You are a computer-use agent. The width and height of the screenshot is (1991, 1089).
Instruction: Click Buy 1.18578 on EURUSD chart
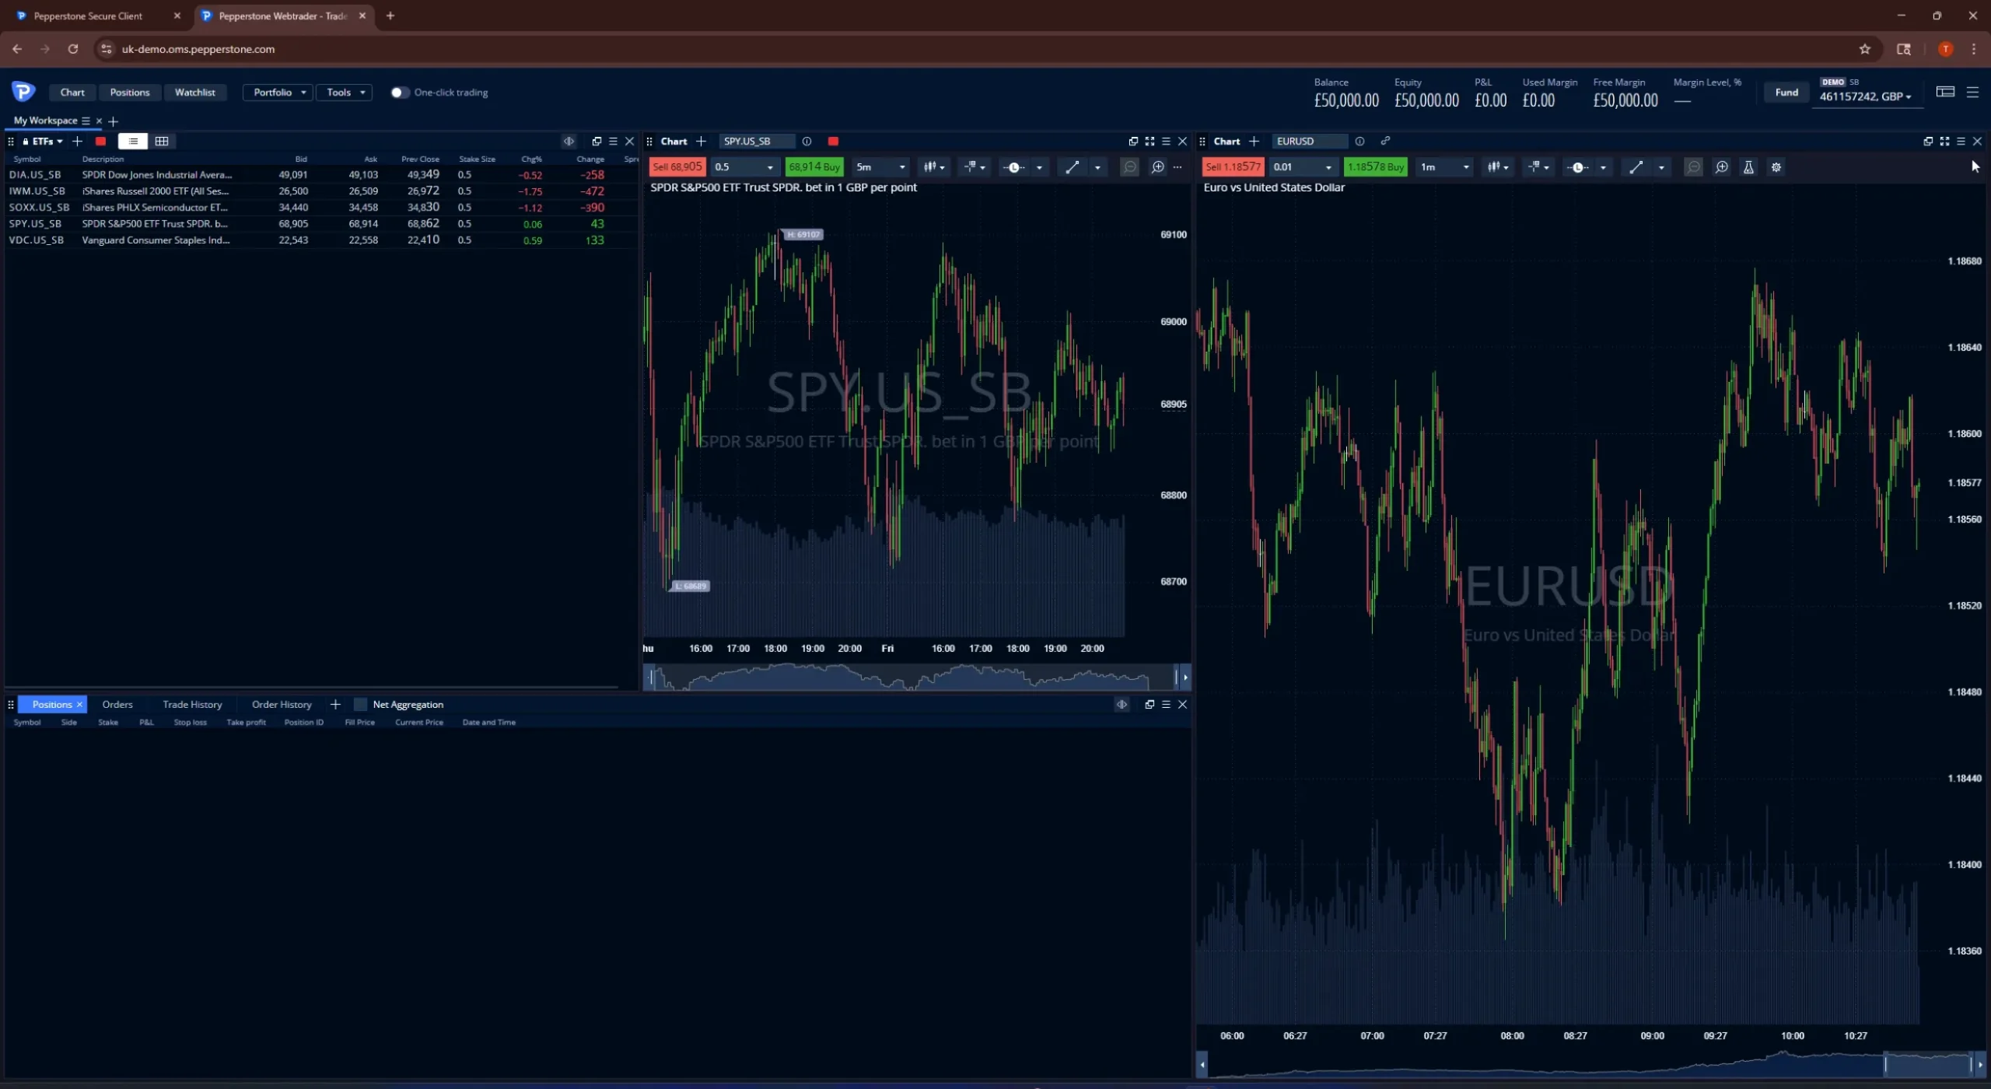[1375, 167]
